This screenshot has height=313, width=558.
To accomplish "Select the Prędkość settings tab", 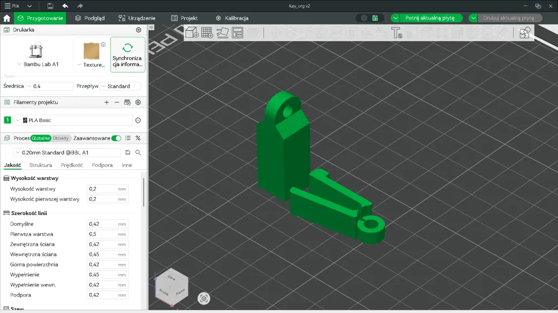I will pos(72,165).
